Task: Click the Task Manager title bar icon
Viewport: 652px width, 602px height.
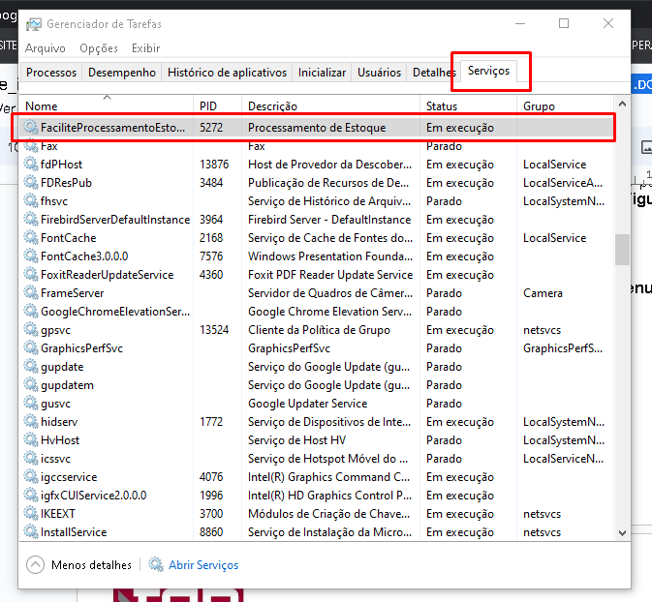Action: click(34, 24)
